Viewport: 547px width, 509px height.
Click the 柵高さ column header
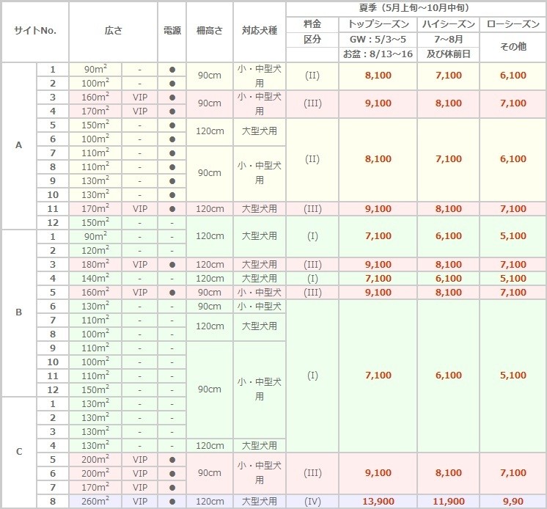(210, 31)
